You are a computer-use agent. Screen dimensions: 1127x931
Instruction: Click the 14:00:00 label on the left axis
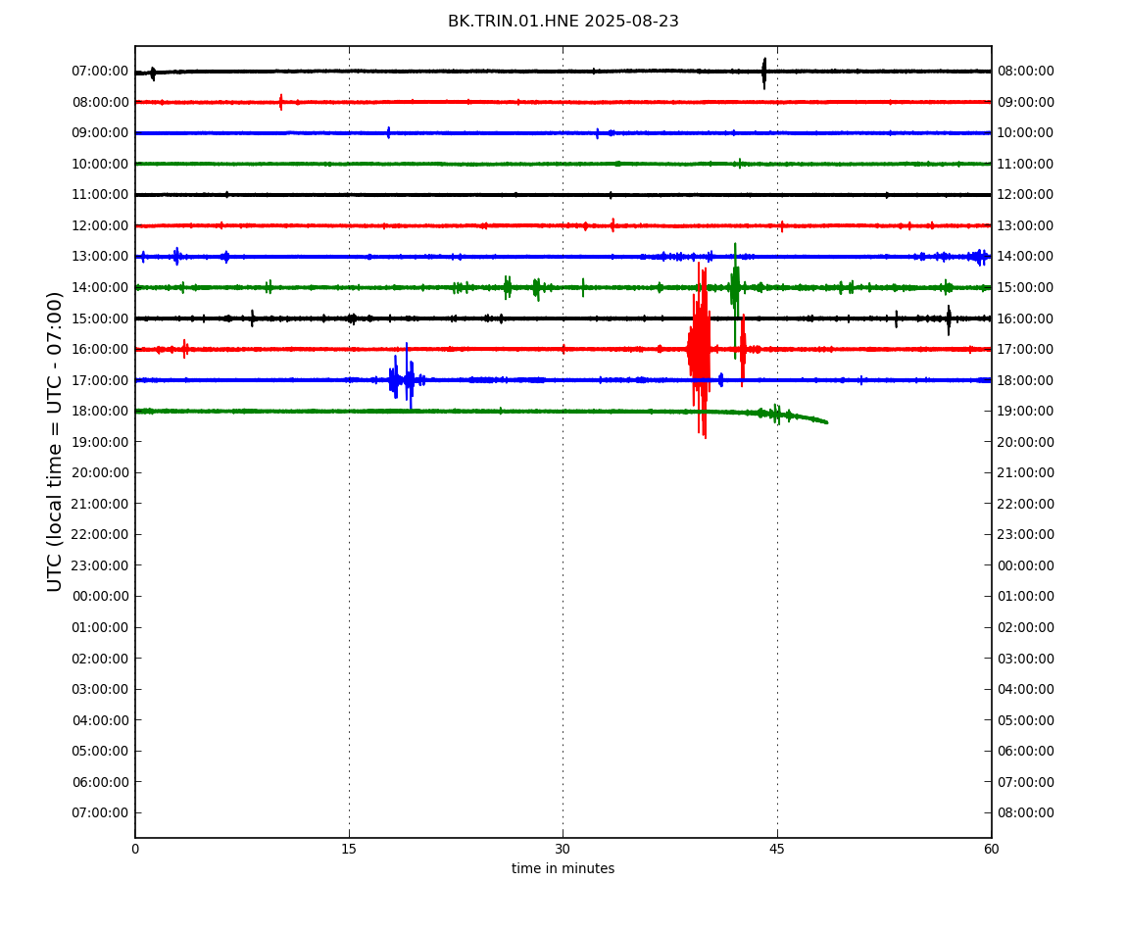pyautogui.click(x=100, y=287)
